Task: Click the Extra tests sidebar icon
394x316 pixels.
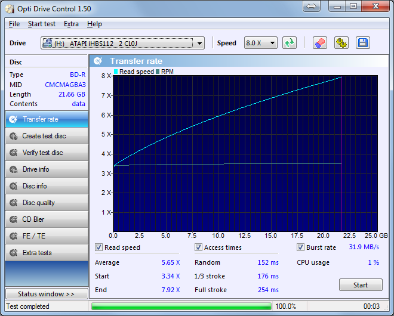Action: [x=13, y=253]
